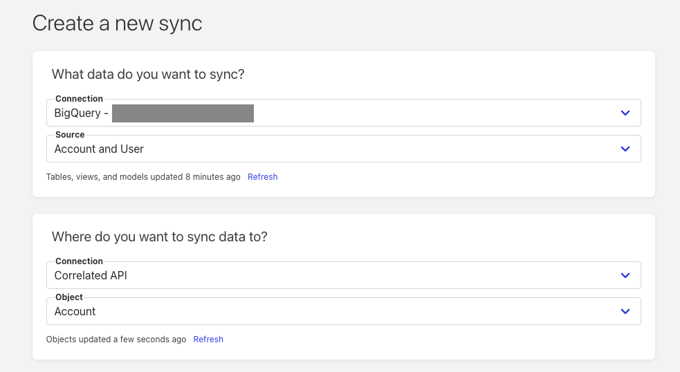Viewport: 680px width, 372px height.
Task: Click the chevron in the Account object field
Action: click(625, 311)
